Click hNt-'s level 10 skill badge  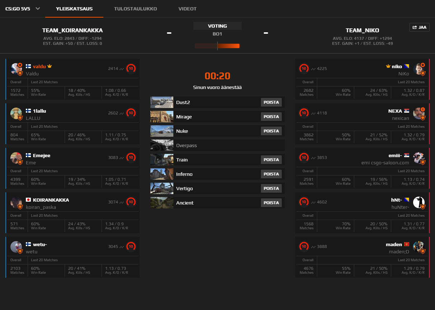pos(304,202)
